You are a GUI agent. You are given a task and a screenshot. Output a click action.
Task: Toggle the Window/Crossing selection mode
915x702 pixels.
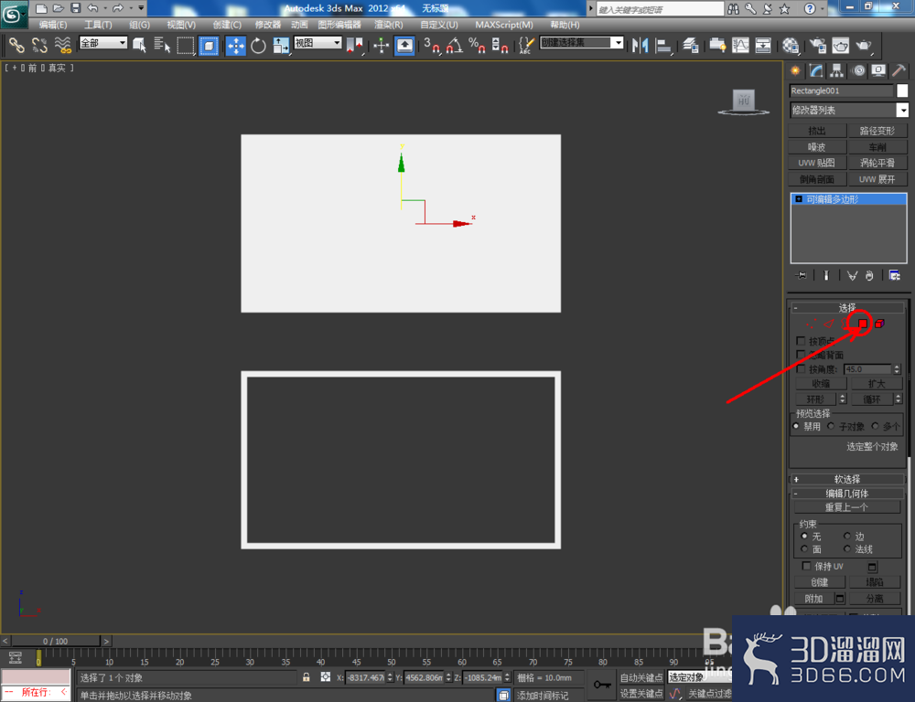click(x=209, y=46)
